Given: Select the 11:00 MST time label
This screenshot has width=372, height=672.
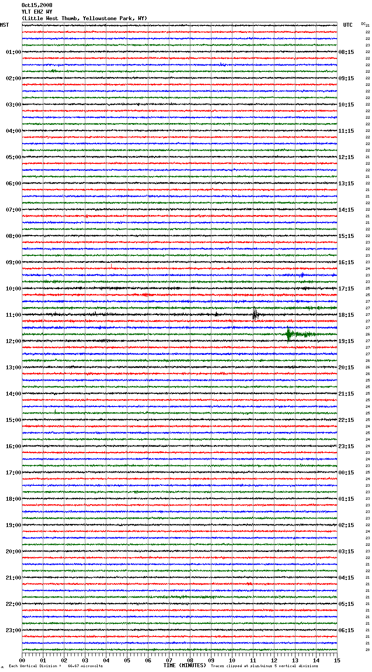Looking at the screenshot, I should click(x=14, y=315).
